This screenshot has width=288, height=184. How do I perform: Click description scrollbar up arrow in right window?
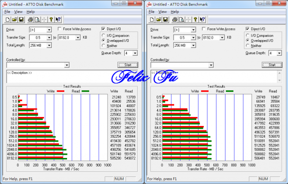pyautogui.click(x=279, y=73)
